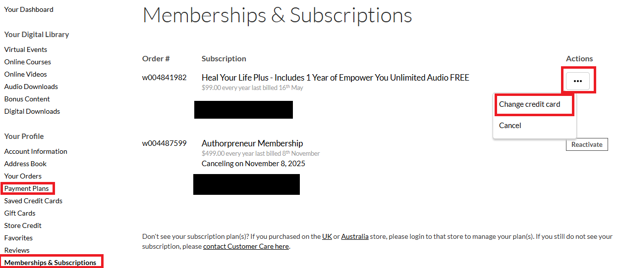Viewport: 618px width, 268px height.
Task: Open Digital Downloads
Action: pos(32,111)
